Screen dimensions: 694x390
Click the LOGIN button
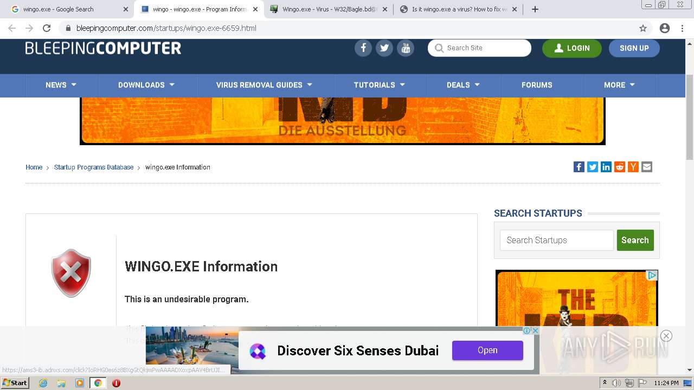[x=572, y=48]
